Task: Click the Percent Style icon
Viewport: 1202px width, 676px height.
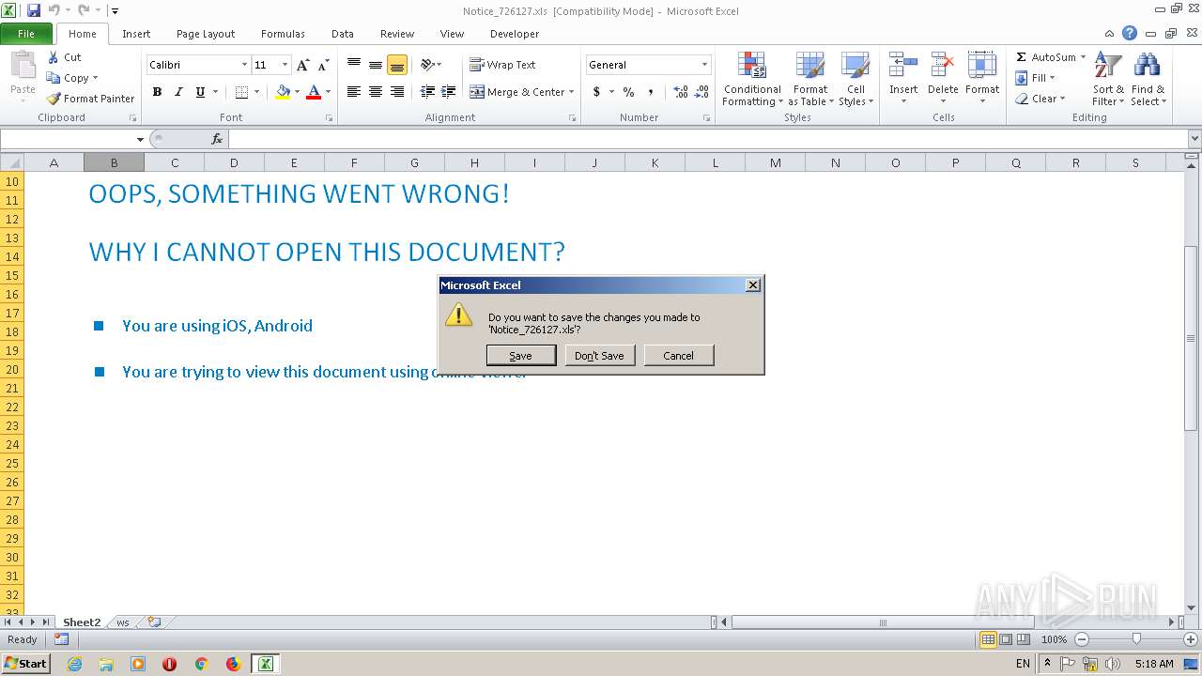Action: click(628, 92)
